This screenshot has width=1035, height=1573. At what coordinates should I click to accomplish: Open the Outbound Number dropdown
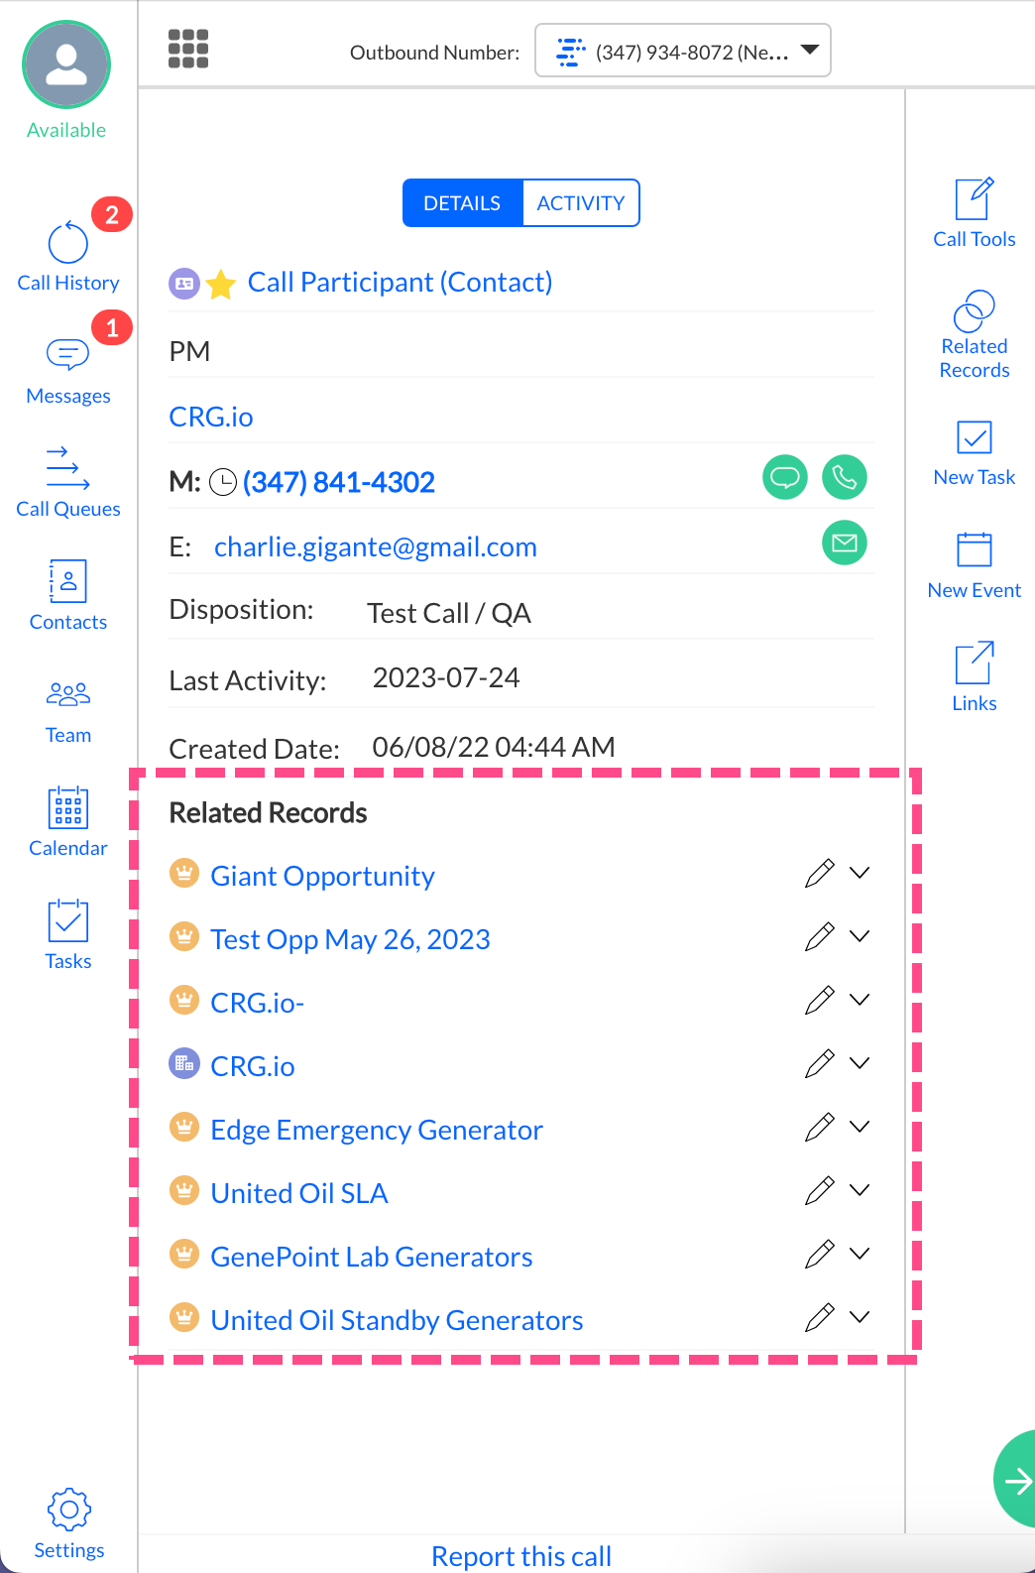pos(682,51)
